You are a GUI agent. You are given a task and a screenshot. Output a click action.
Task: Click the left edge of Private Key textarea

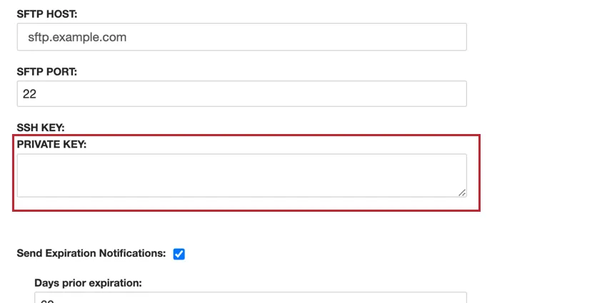point(20,175)
